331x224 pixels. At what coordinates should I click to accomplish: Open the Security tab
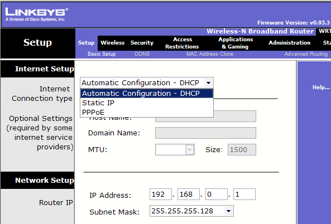(142, 43)
